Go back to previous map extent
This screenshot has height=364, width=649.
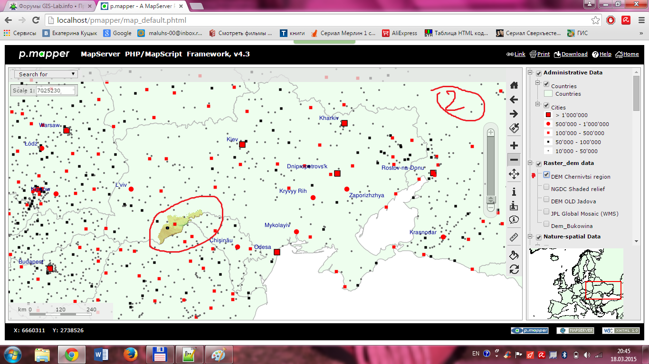[514, 100]
